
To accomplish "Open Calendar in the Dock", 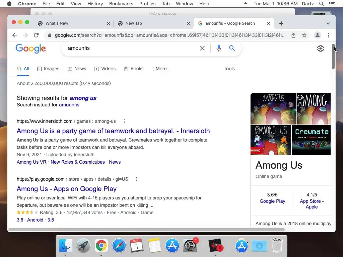I will coord(137,245).
